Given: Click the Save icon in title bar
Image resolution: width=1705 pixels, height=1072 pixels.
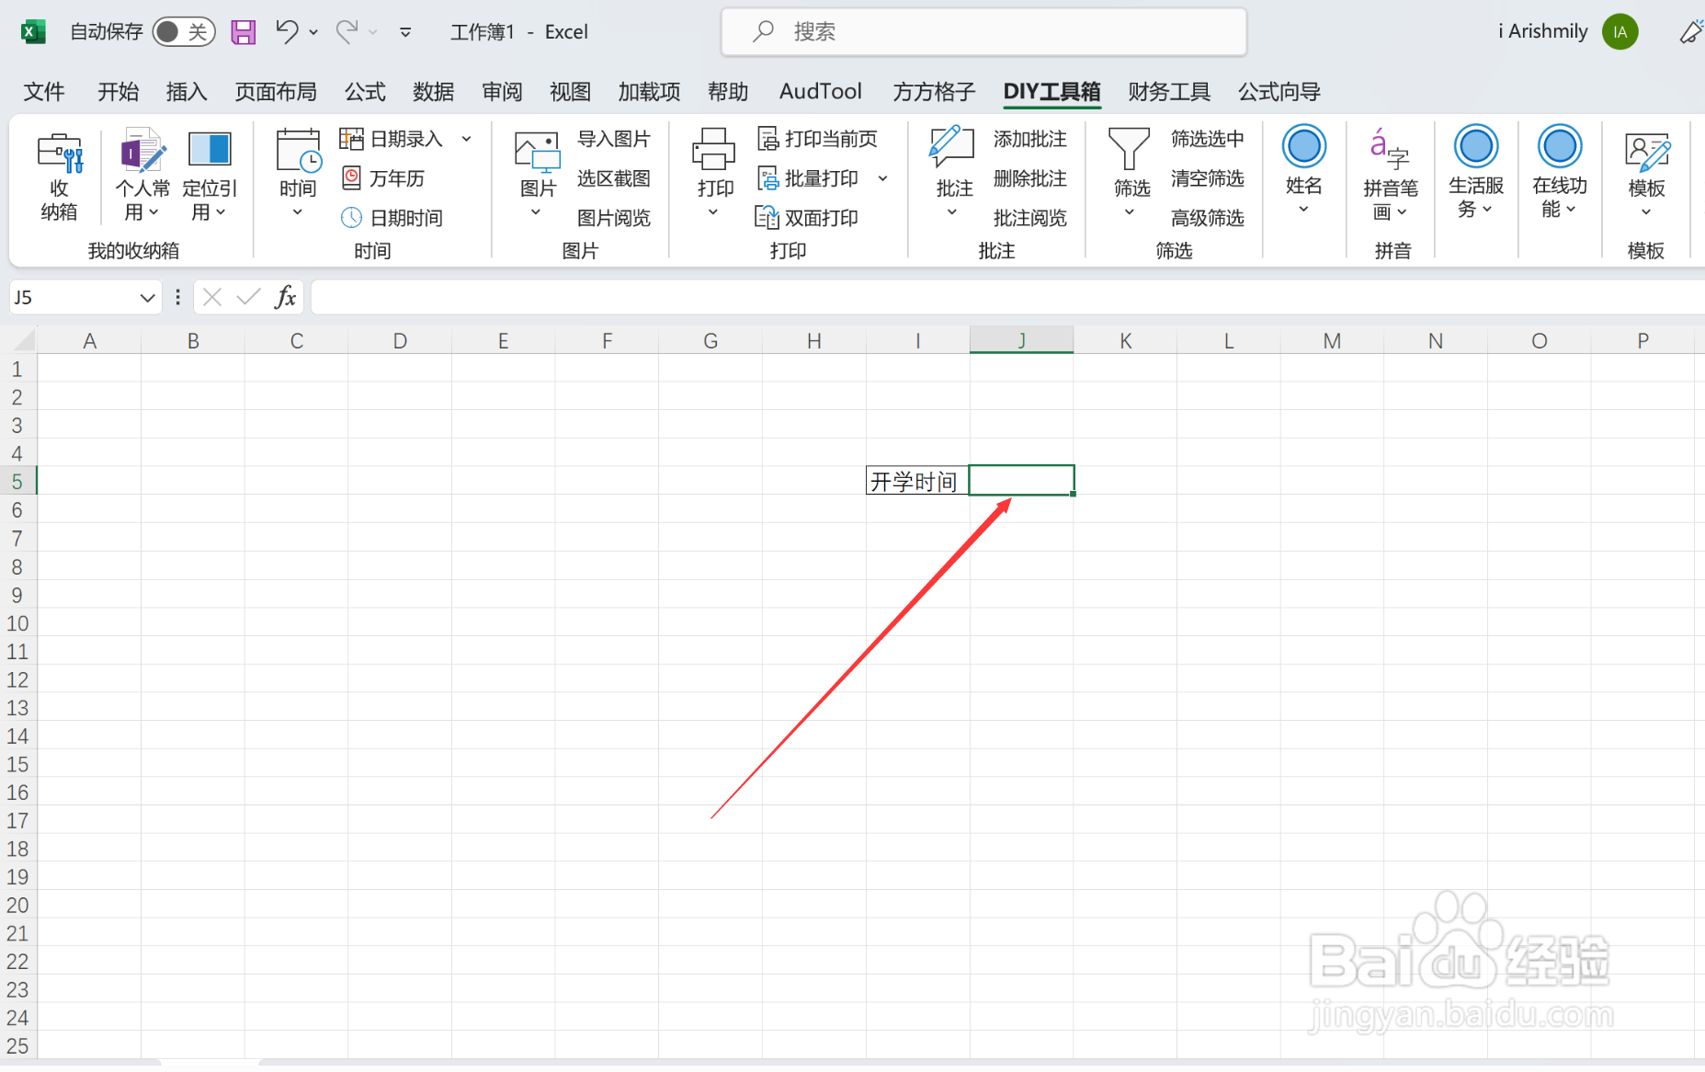Looking at the screenshot, I should [243, 32].
